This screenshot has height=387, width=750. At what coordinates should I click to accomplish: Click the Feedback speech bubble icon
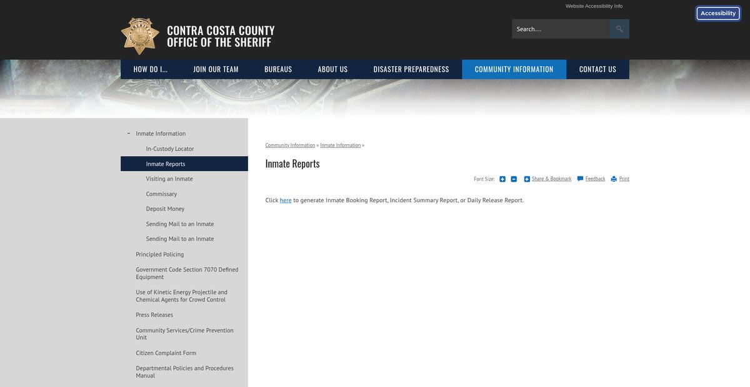[581, 179]
